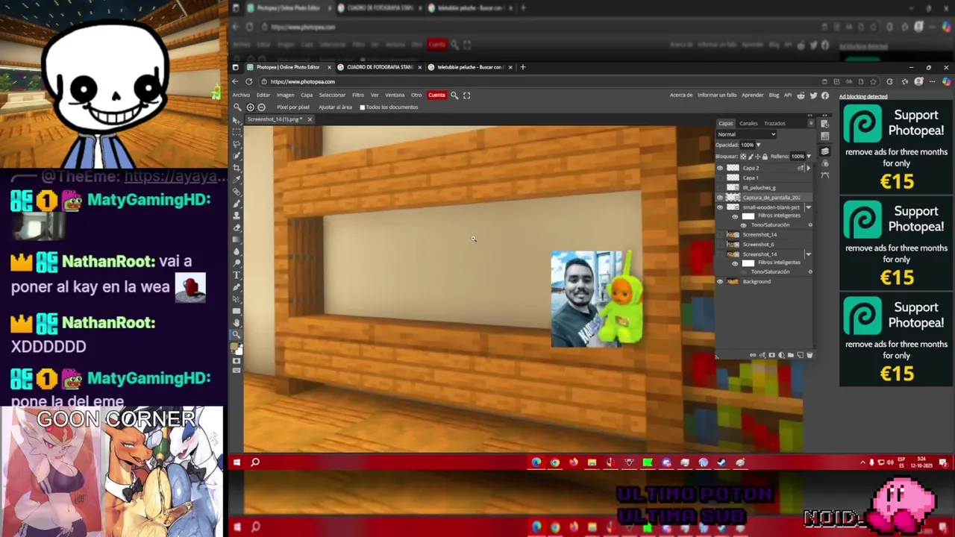The height and width of the screenshot is (537, 955).
Task: Select the Move tool in Photopea toolbar
Action: pyautogui.click(x=237, y=121)
